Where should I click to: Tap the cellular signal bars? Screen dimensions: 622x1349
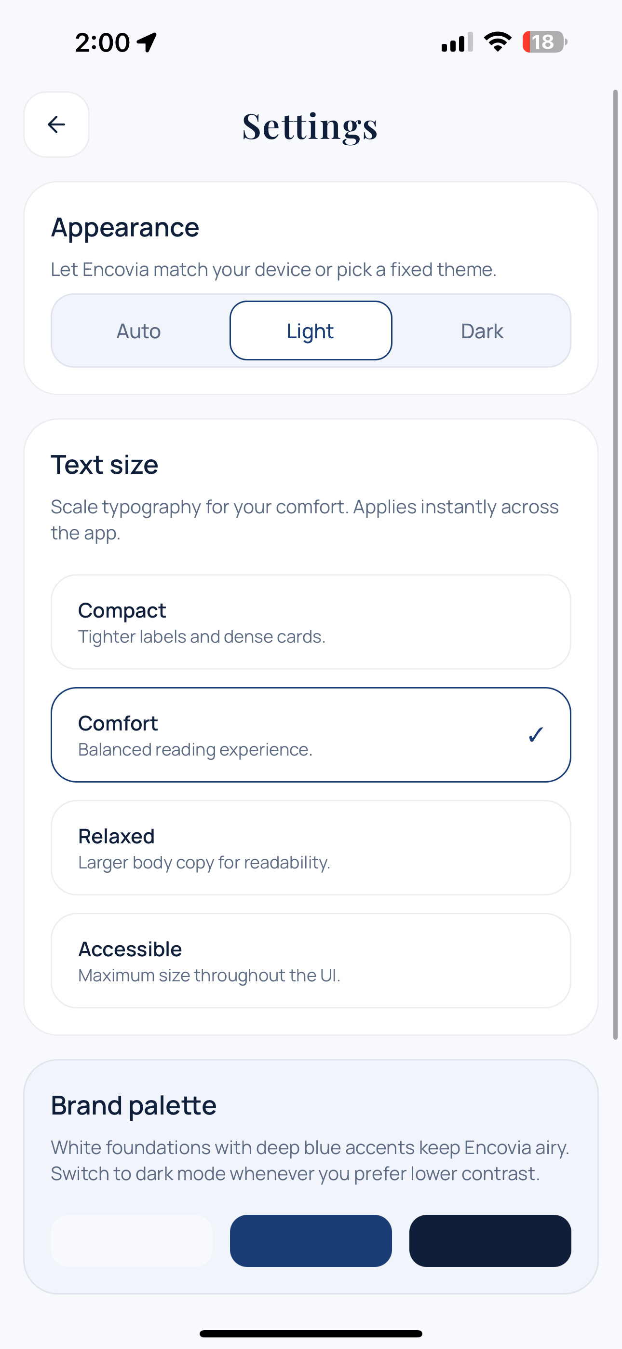tap(457, 42)
